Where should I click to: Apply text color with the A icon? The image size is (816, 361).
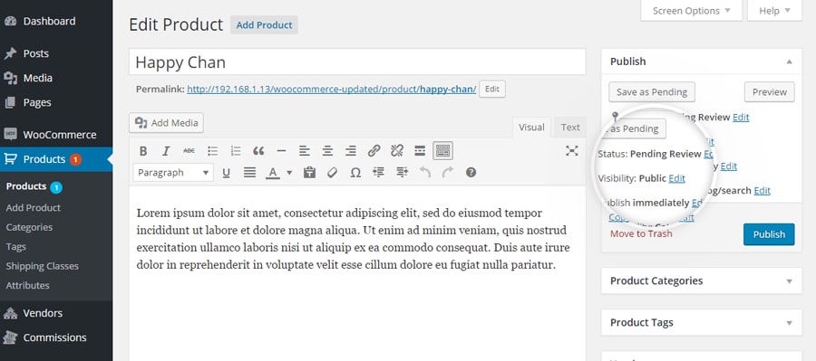click(x=273, y=173)
